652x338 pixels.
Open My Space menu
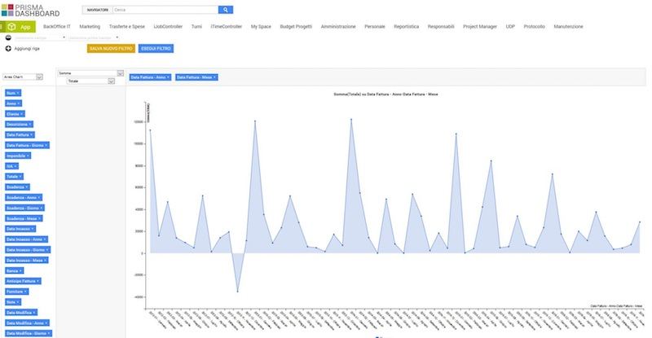(261, 27)
